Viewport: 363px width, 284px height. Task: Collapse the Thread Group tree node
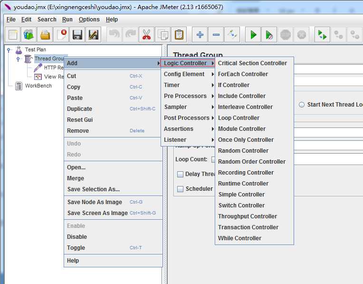point(18,59)
